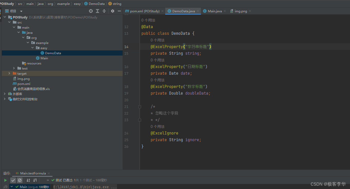Hide the project panel with minus icon
The width and height of the screenshot is (350, 189).
click(119, 11)
